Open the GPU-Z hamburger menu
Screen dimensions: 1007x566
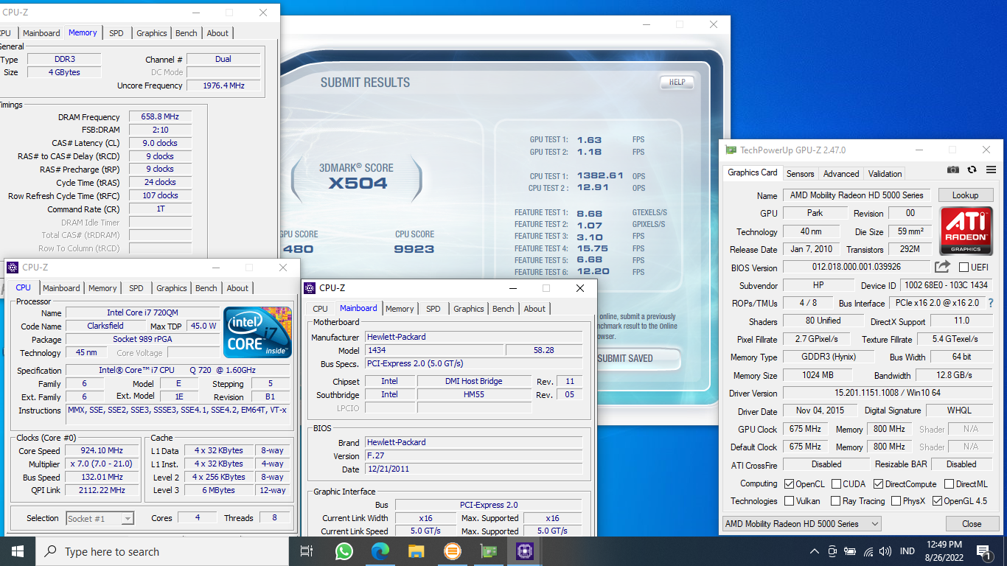point(991,170)
